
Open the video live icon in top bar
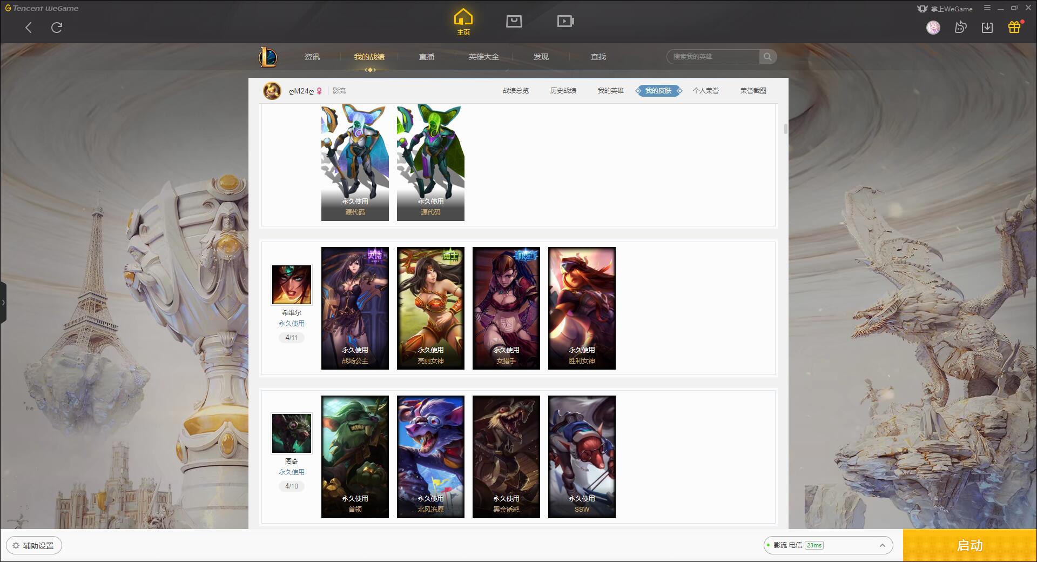click(565, 21)
